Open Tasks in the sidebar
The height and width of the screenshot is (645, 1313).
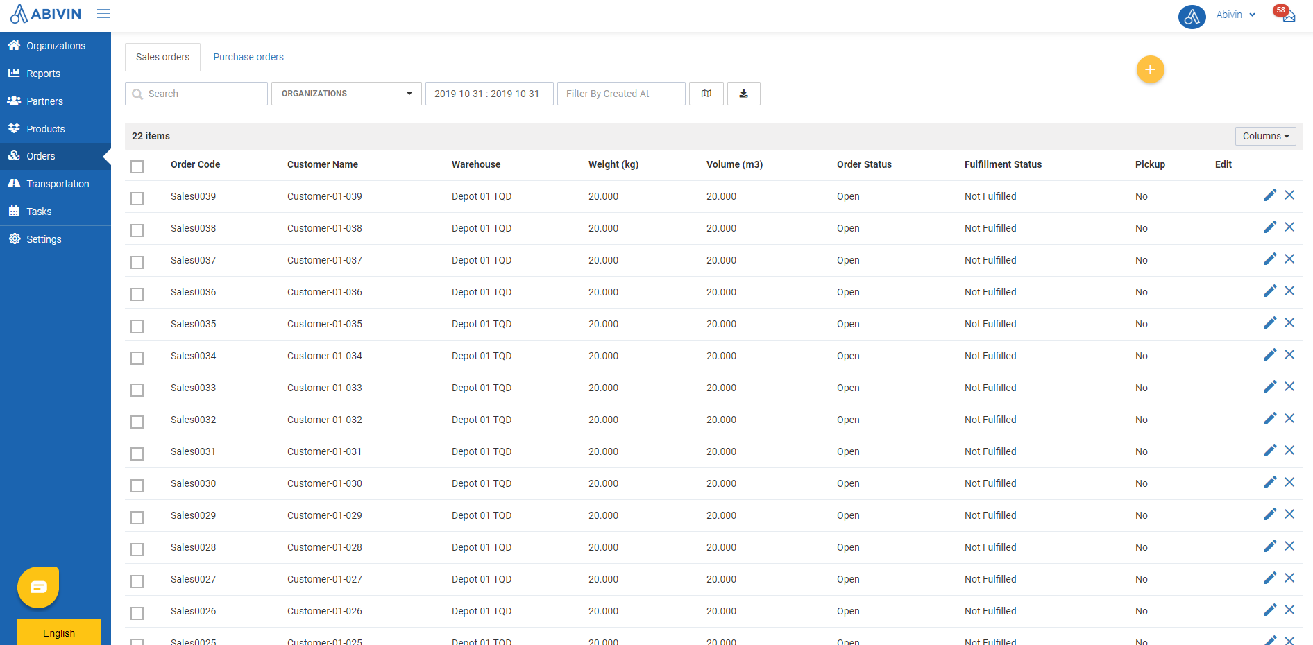(x=56, y=212)
